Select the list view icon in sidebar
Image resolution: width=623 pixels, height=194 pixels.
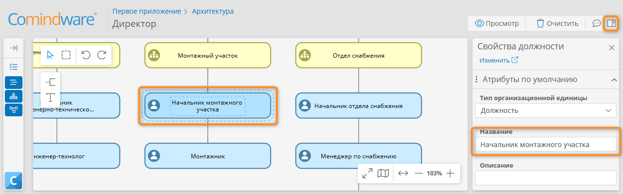(14, 83)
